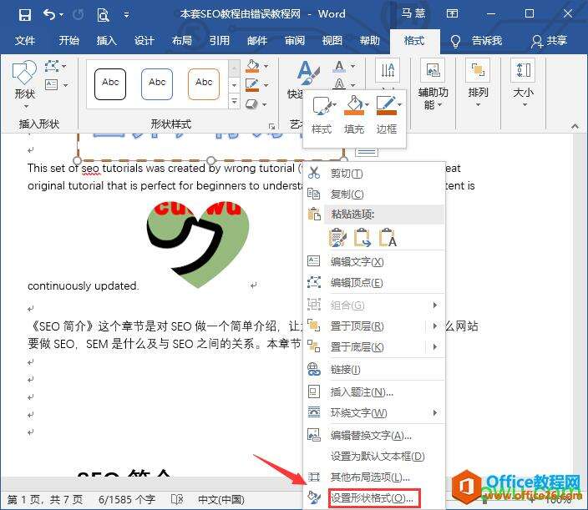Switch to the 视图 tab
This screenshot has width=588, height=510.
[332, 40]
